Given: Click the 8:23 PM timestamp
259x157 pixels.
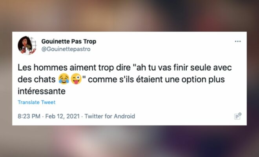Looking at the screenshot, I should [29, 116].
